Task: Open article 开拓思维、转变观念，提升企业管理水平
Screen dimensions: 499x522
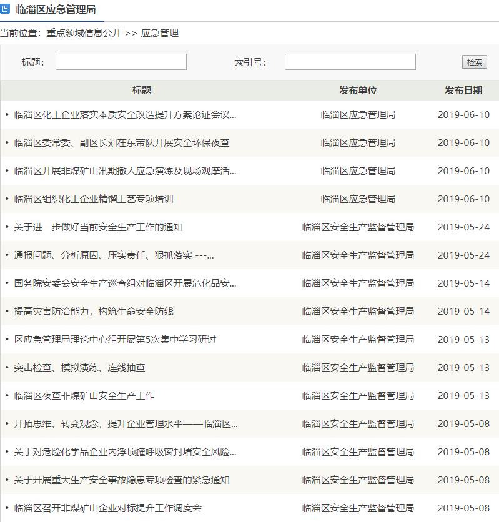Action: [x=126, y=424]
